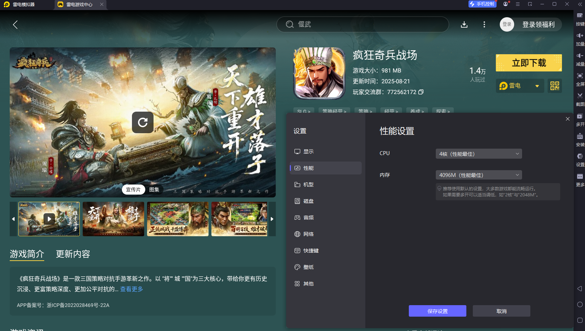Open 更多 more tools in the sidebar
Viewport: 585px width, 331px height.
(x=580, y=180)
